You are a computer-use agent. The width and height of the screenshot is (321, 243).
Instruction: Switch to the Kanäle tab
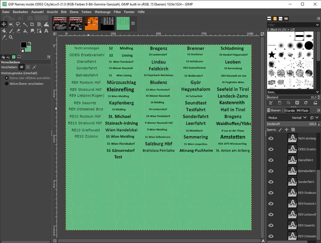289,111
